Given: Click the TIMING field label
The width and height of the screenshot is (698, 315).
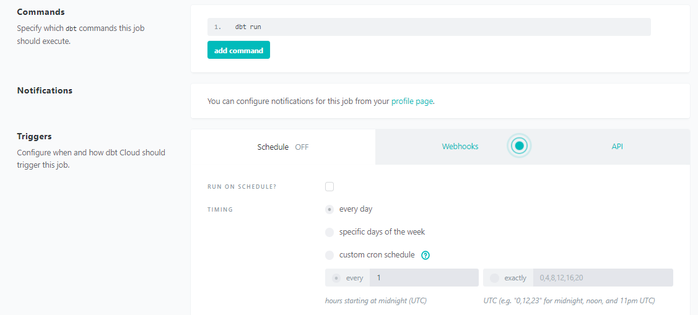Looking at the screenshot, I should click(x=220, y=210).
